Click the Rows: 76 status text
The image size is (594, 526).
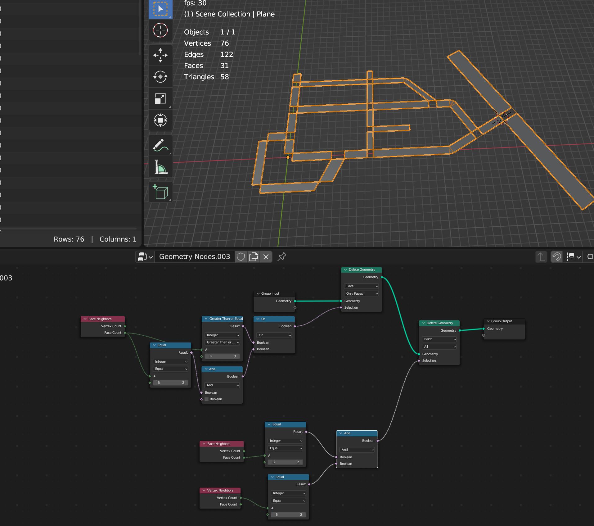click(x=69, y=239)
